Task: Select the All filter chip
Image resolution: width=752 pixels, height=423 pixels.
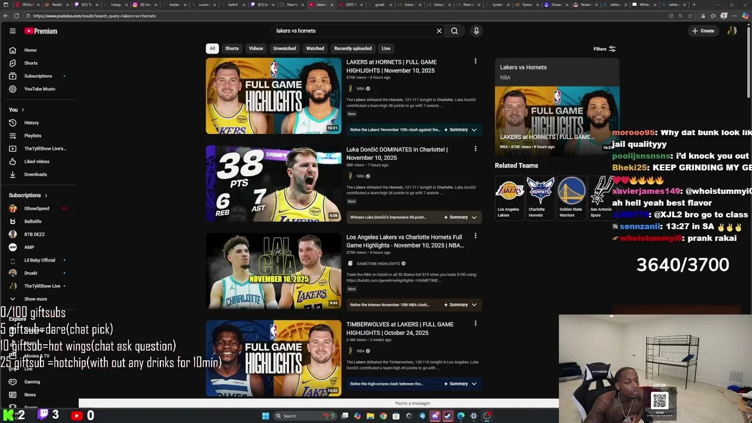Action: tap(212, 49)
